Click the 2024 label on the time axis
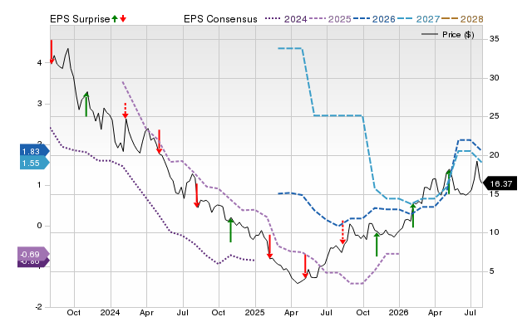The width and height of the screenshot is (532, 317). click(x=111, y=312)
